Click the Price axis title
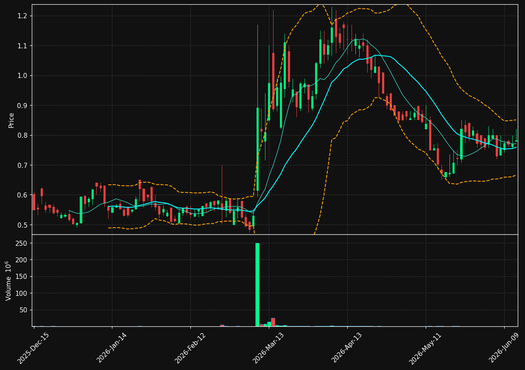 pyautogui.click(x=11, y=120)
